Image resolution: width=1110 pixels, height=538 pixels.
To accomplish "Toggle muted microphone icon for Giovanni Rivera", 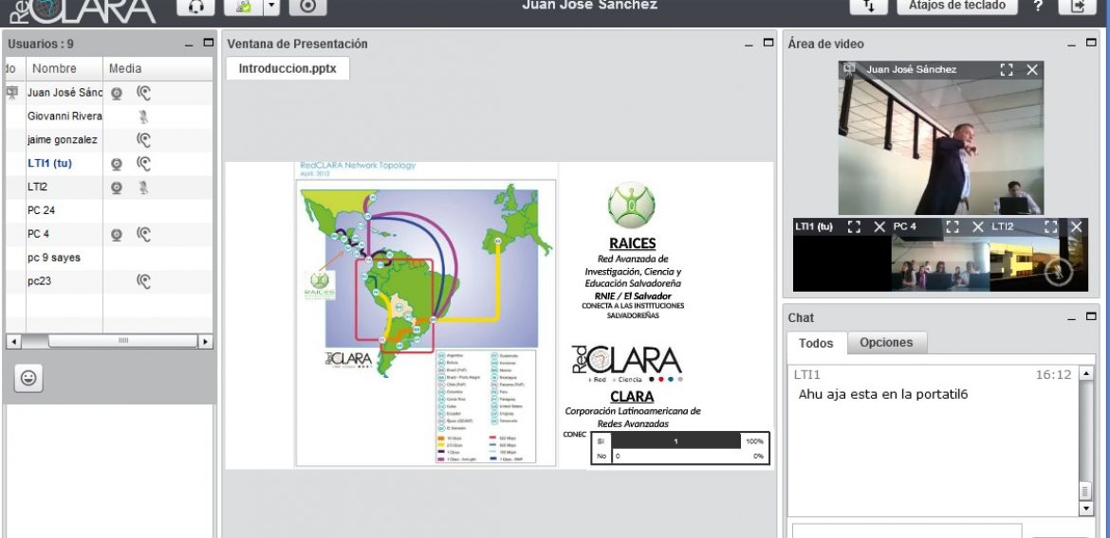I will point(143,117).
